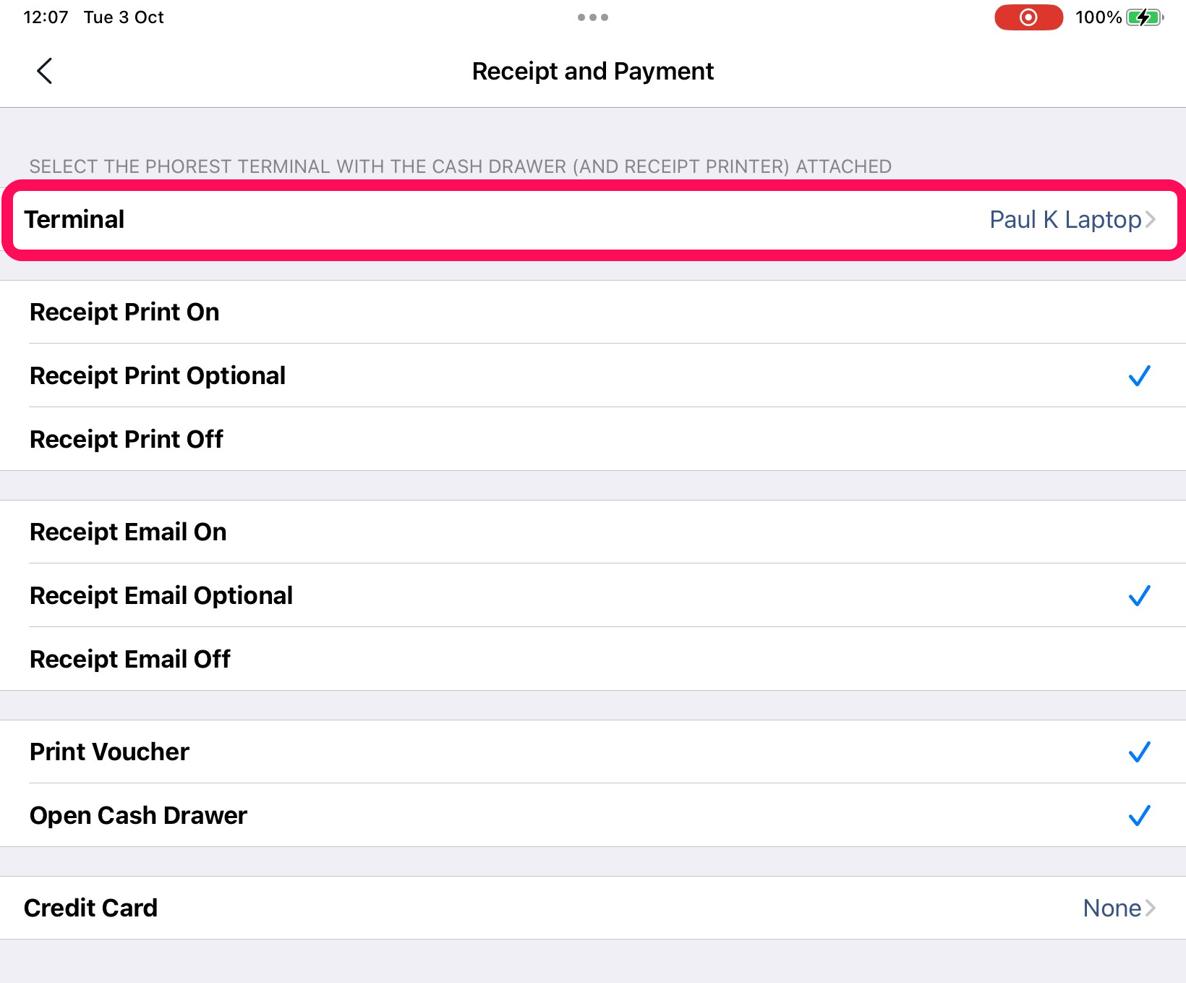Image resolution: width=1186 pixels, height=983 pixels.
Task: Tap the checkmark next to Print Voucher
Action: tap(1139, 752)
